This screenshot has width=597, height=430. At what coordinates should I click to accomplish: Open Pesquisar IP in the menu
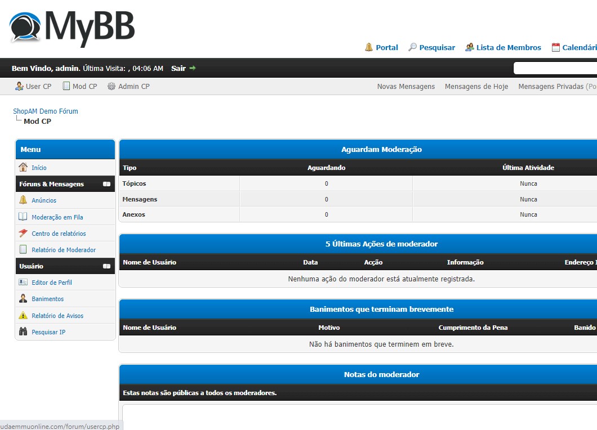point(48,332)
